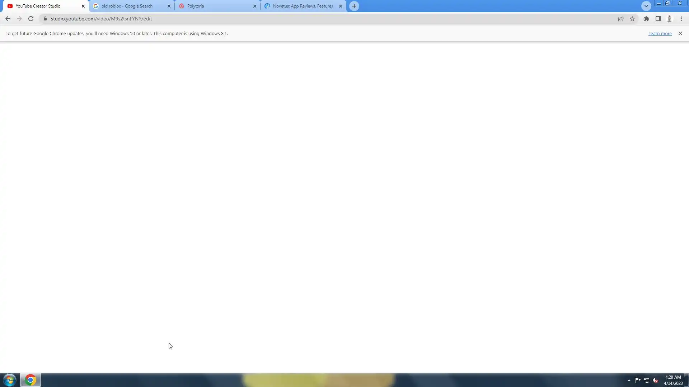Click the muted volume tray icon

tap(655, 380)
